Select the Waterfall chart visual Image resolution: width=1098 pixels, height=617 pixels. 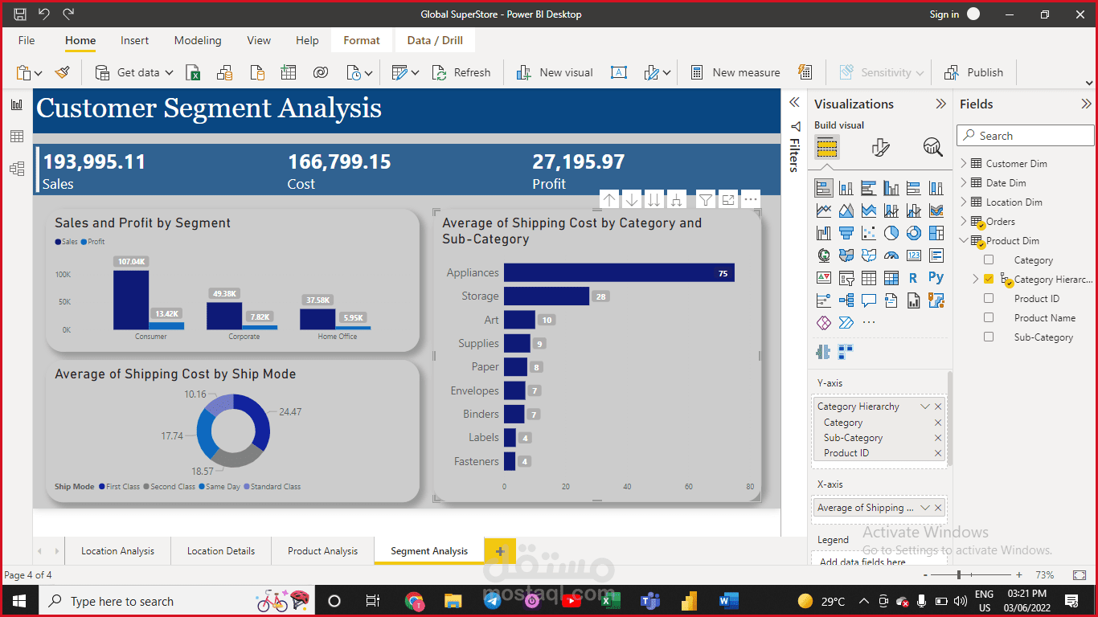(824, 233)
